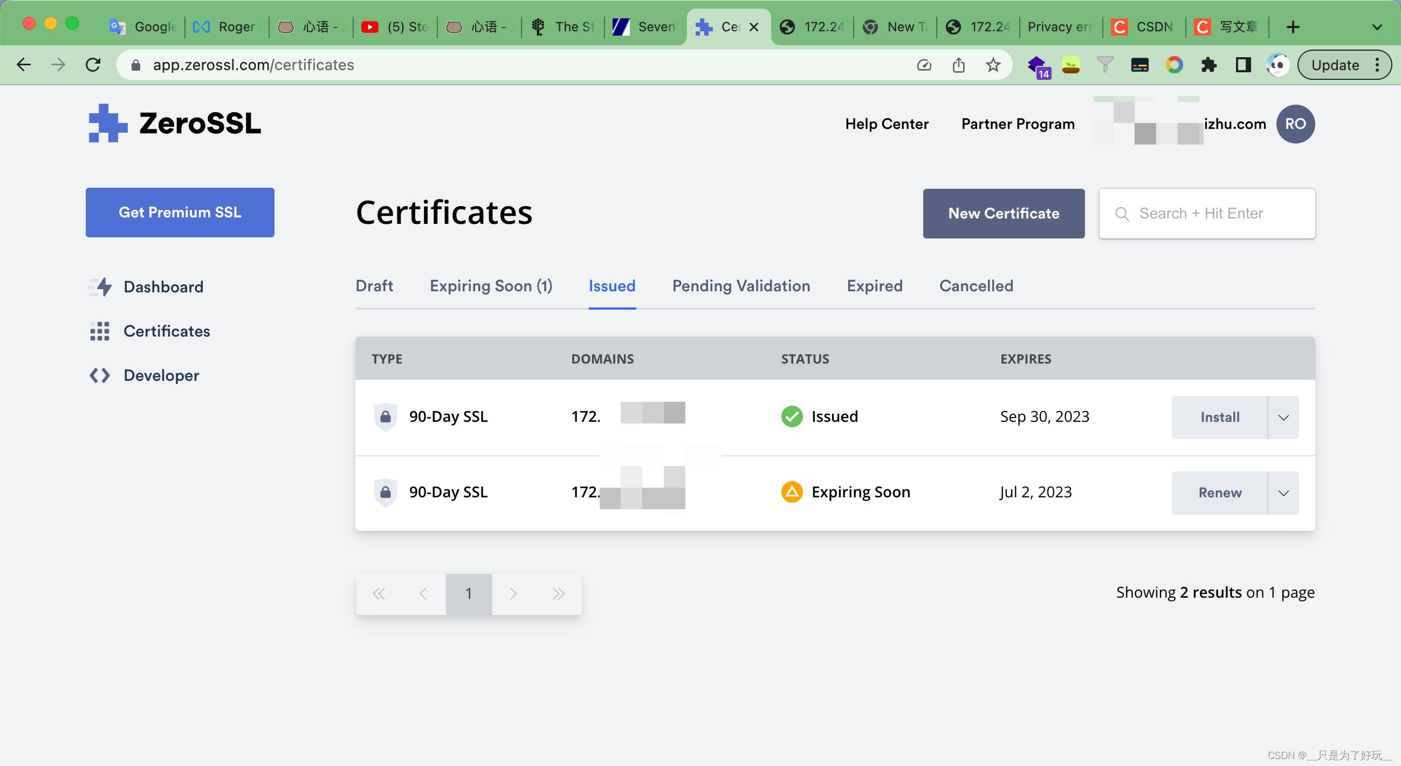This screenshot has width=1401, height=766.
Task: Click Renew for Jul 2 certificate
Action: pos(1219,493)
